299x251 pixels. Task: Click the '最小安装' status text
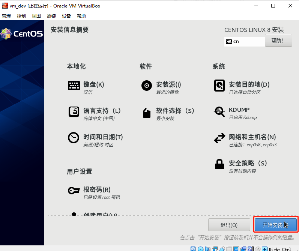pyautogui.click(x=165, y=119)
